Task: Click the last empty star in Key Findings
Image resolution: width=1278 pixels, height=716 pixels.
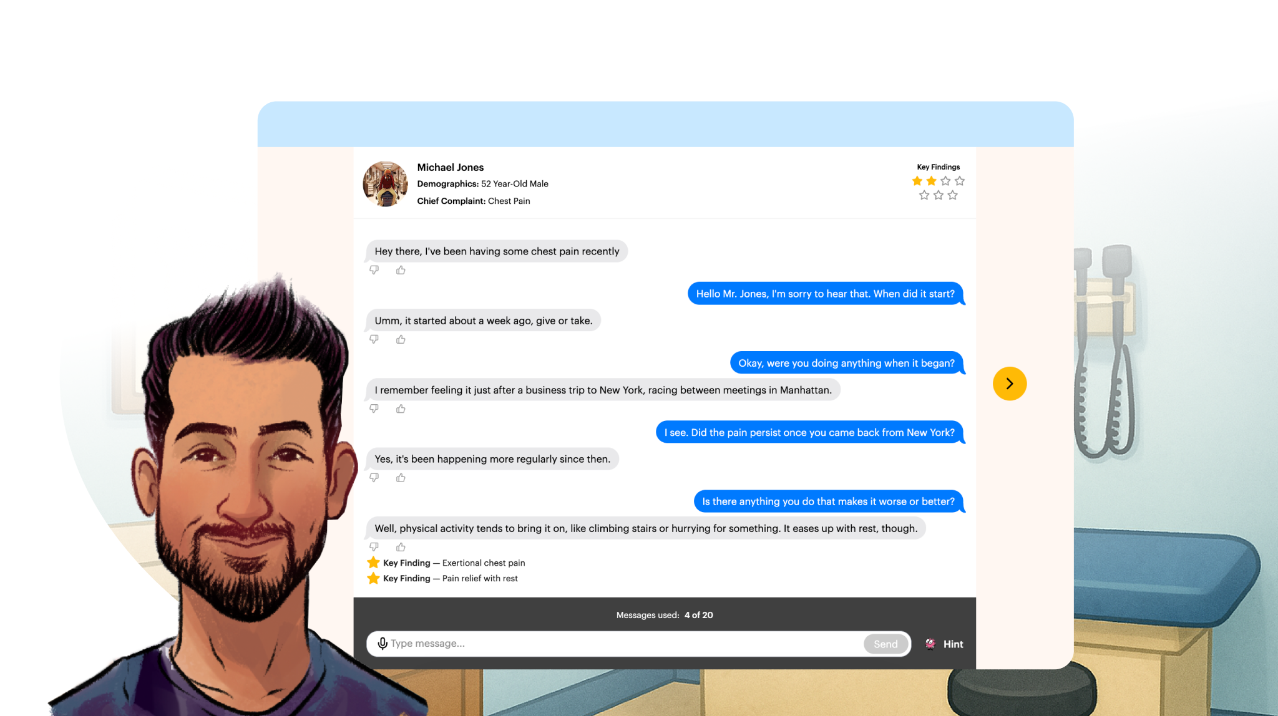Action: (x=952, y=195)
